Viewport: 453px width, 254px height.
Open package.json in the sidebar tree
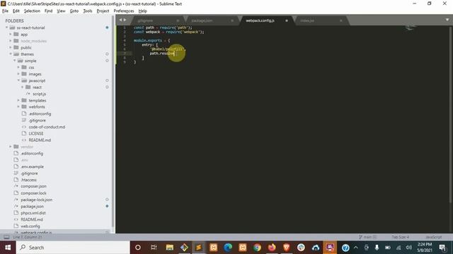click(32, 207)
